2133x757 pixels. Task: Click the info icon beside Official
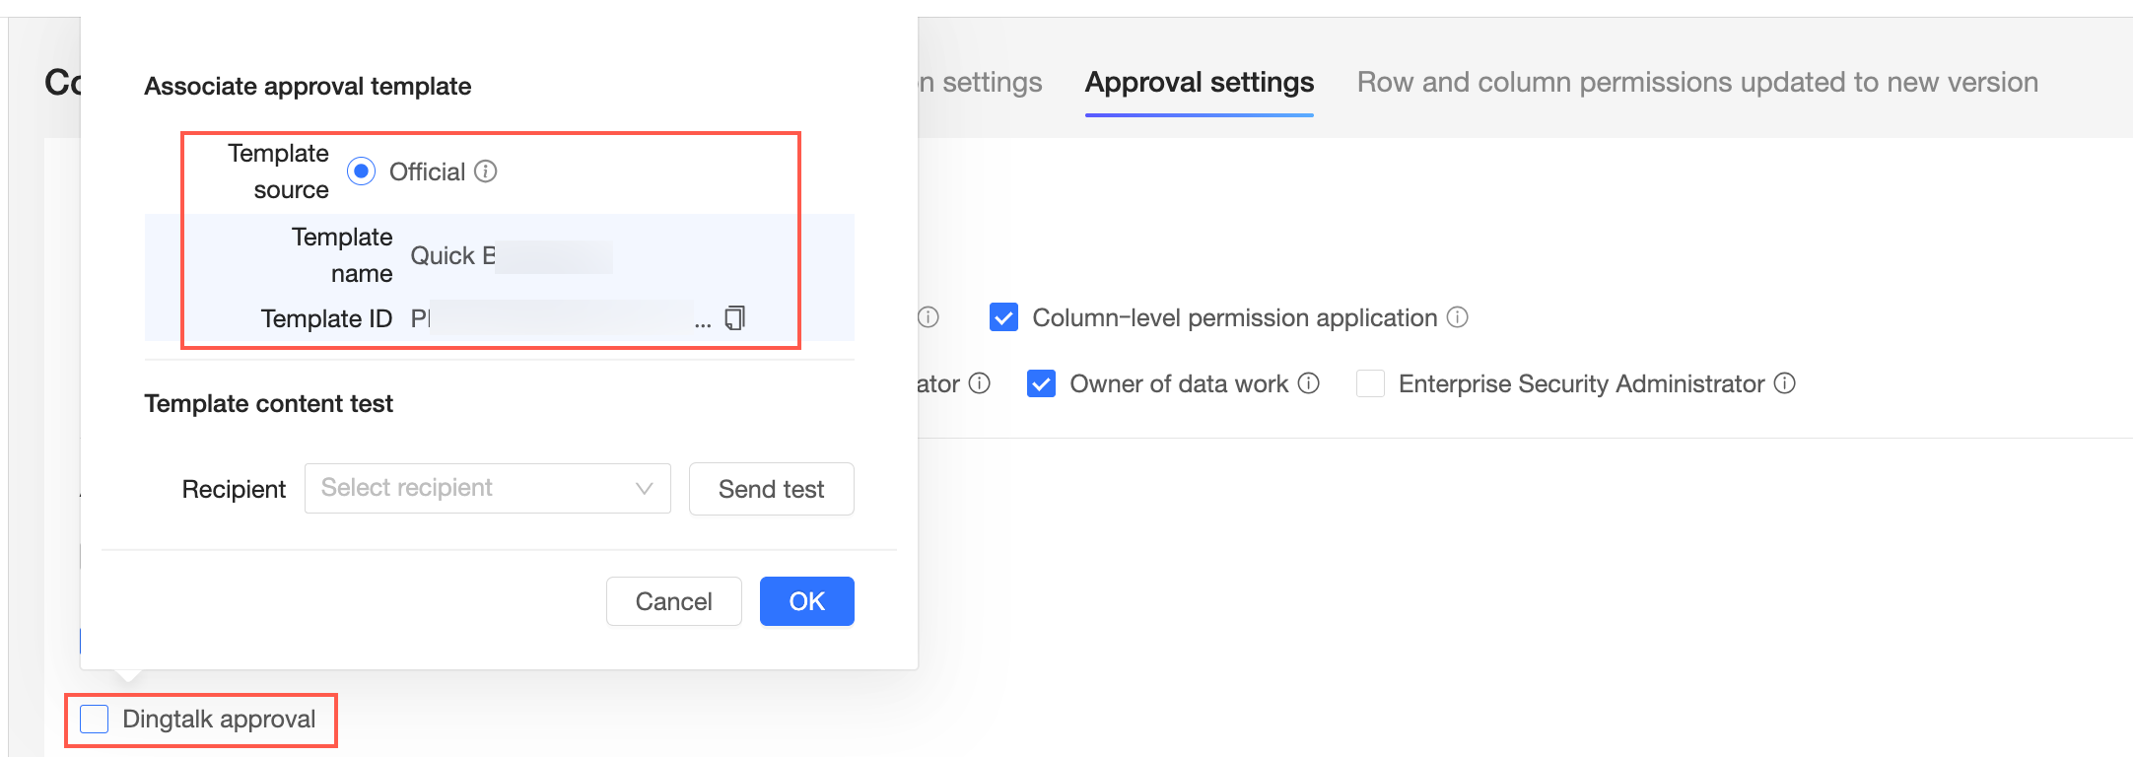486,172
